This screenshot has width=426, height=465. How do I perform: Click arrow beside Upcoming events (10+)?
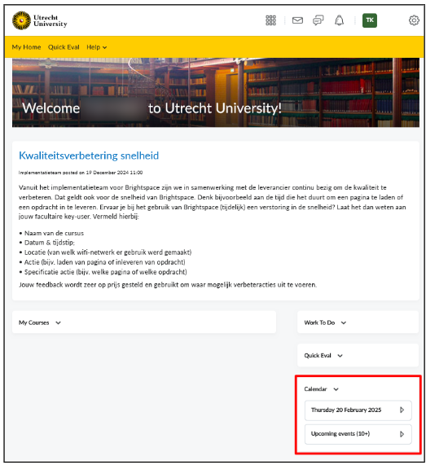click(x=402, y=434)
